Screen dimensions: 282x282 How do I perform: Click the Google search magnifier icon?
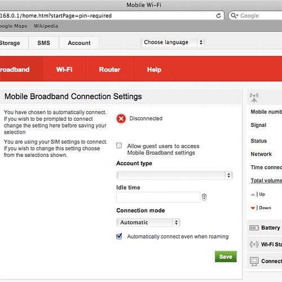point(234,15)
